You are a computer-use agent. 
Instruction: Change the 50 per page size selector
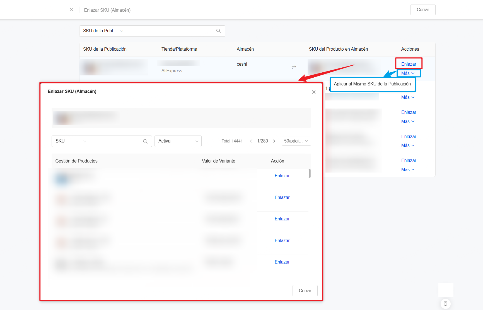click(x=296, y=141)
